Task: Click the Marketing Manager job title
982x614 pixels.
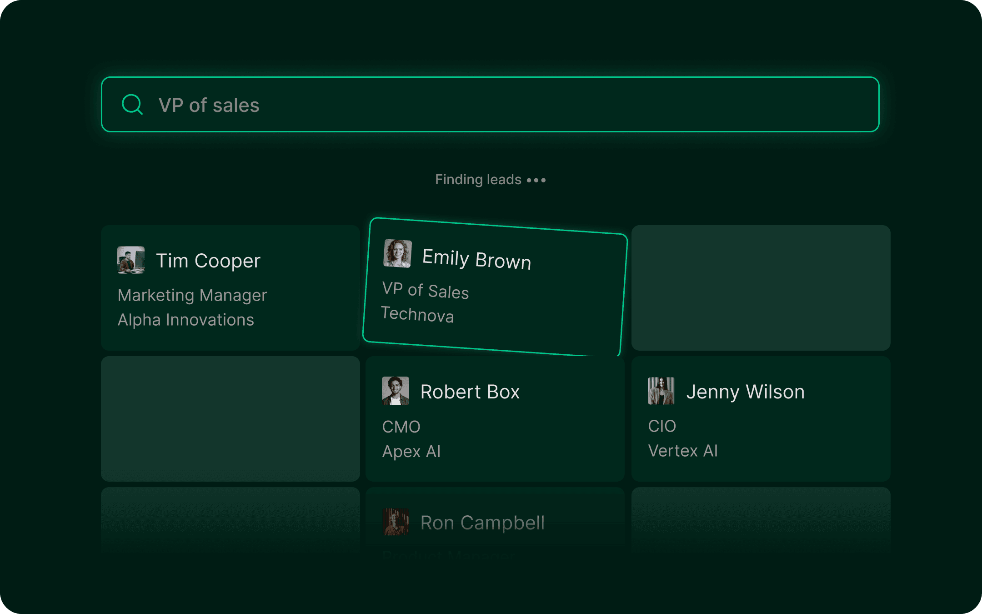Action: pyautogui.click(x=192, y=295)
